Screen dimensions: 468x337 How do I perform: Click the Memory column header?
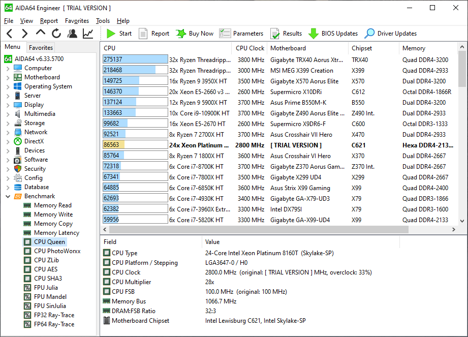click(x=428, y=48)
